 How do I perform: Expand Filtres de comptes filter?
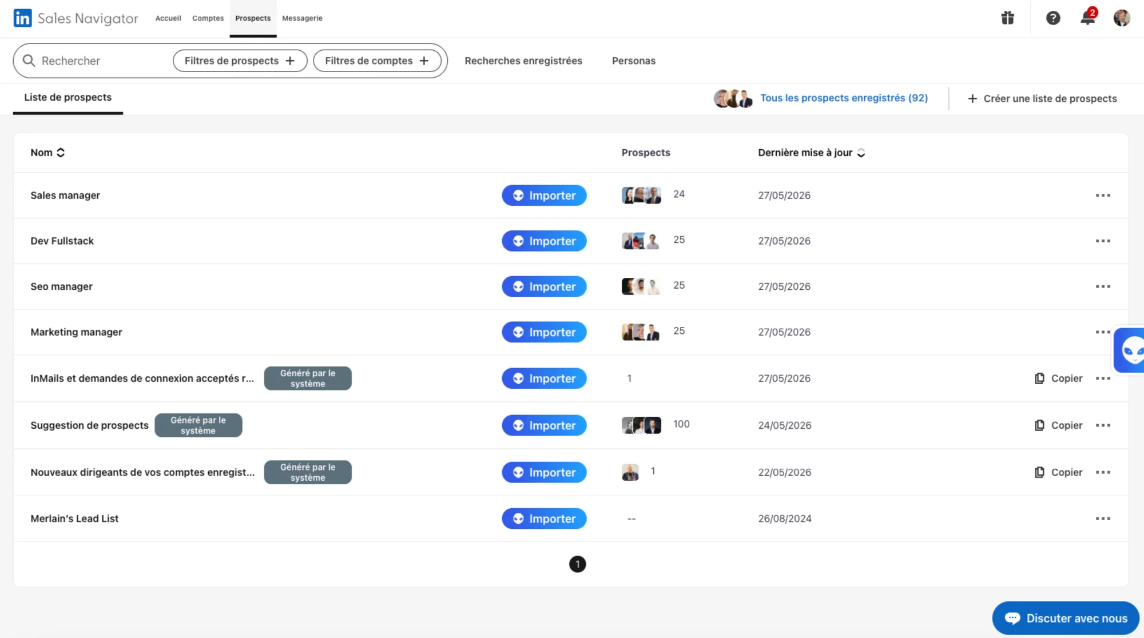(x=377, y=61)
